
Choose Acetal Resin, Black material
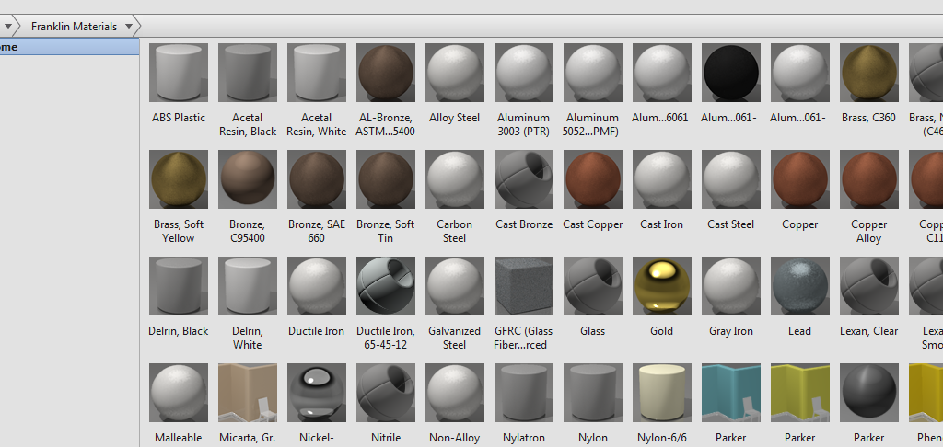pyautogui.click(x=248, y=72)
